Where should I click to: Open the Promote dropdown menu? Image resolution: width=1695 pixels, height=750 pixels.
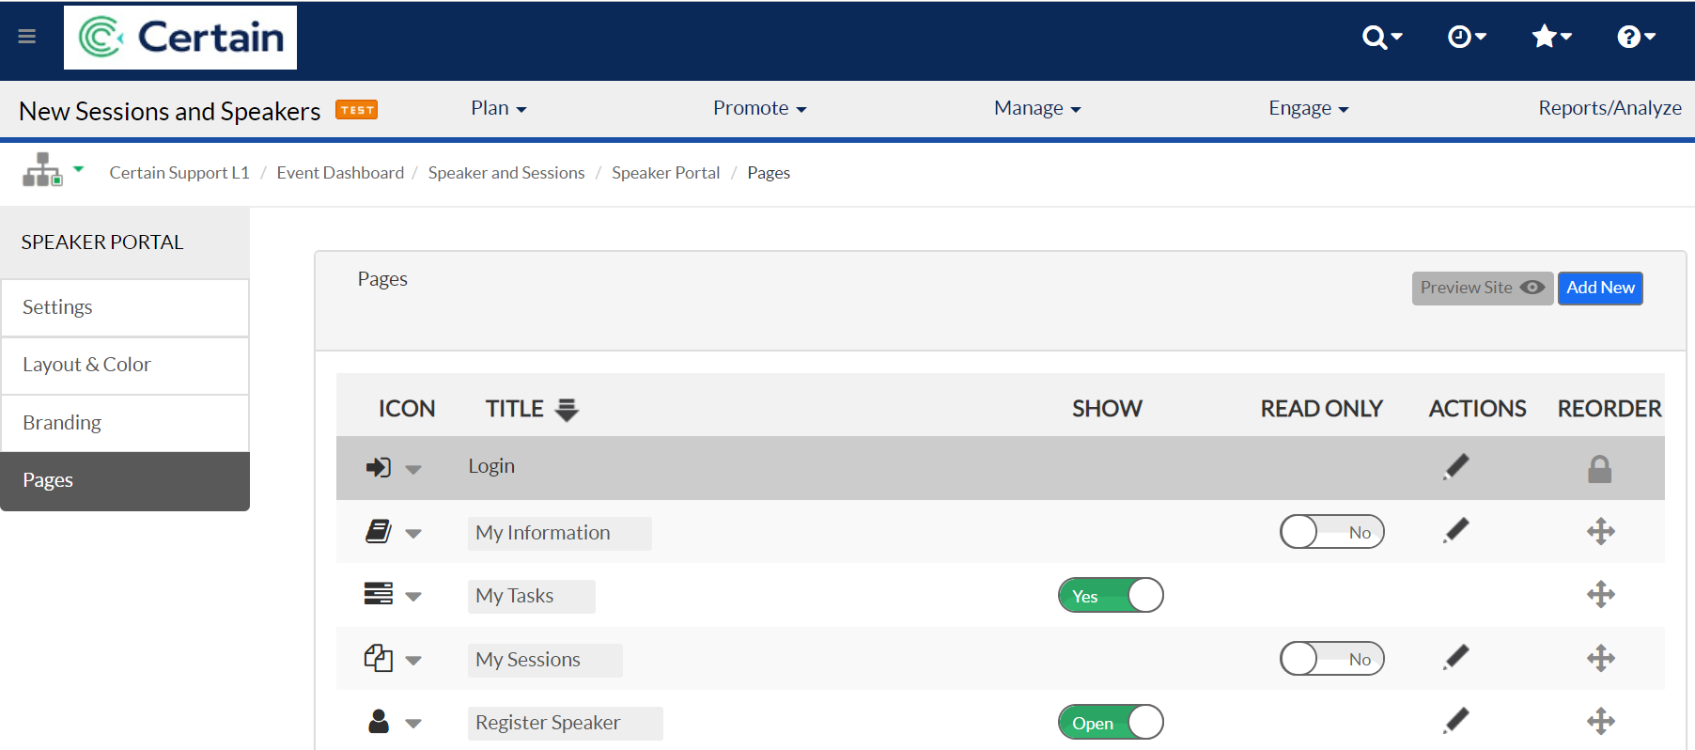pyautogui.click(x=760, y=108)
